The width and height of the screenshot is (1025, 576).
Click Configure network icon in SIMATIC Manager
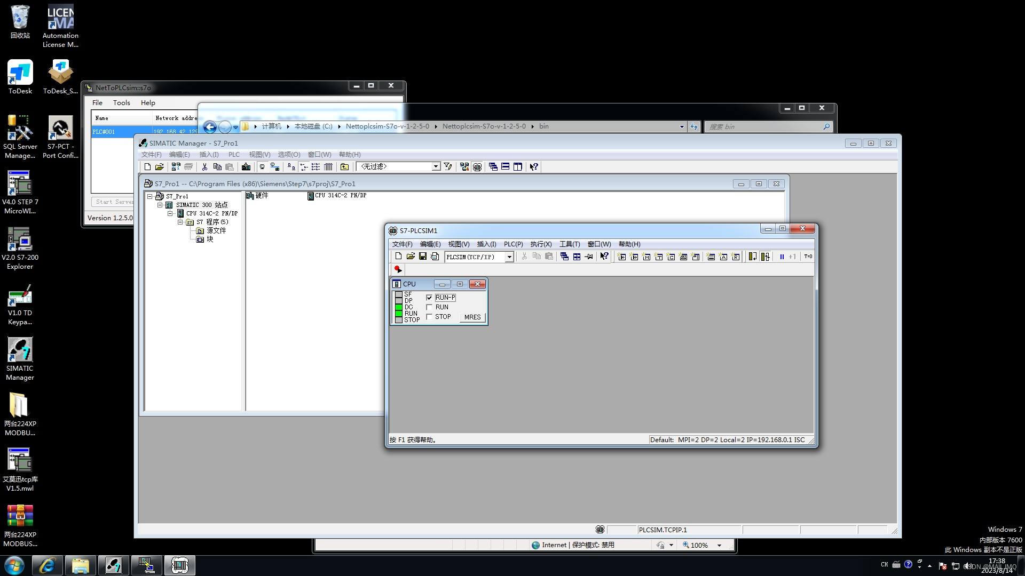point(464,167)
